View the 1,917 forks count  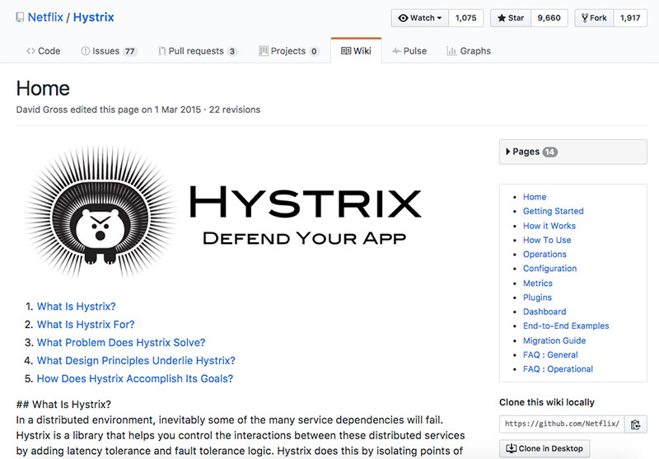630,18
